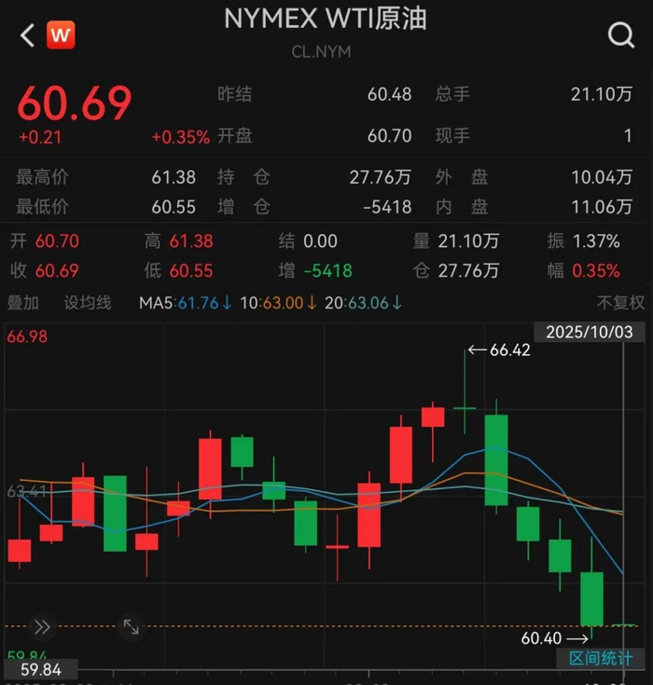This screenshot has width=653, height=685.
Task: Tap the 66.42 high price marker
Action: tap(499, 349)
